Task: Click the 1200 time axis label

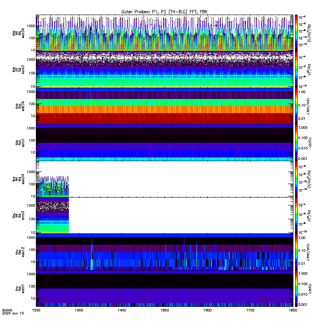Action: pyautogui.click(x=36, y=310)
